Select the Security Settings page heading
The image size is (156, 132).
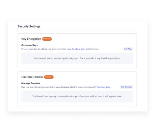(x=29, y=26)
